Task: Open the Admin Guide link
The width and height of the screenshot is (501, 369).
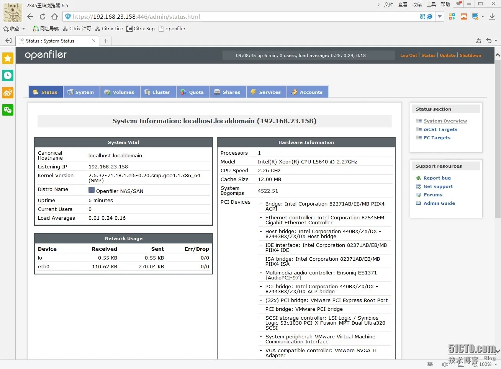Action: click(439, 203)
